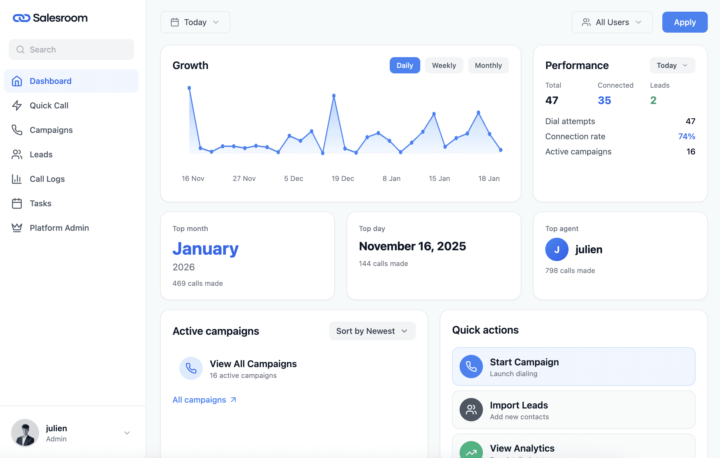The image size is (720, 458).
Task: Toggle Monthly view on the growth chart
Action: pos(488,65)
